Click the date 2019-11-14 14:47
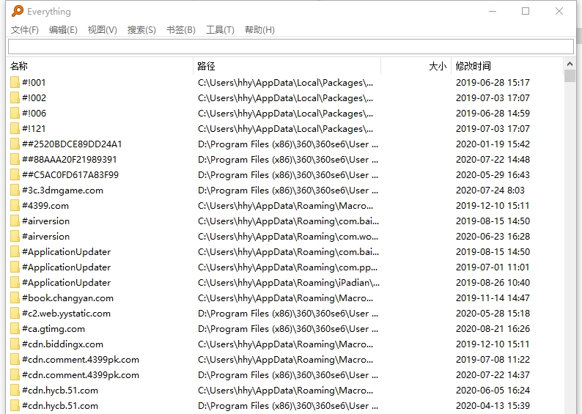582x414 pixels. (x=493, y=298)
